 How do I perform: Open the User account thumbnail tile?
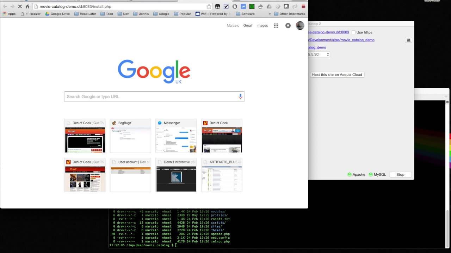click(130, 175)
